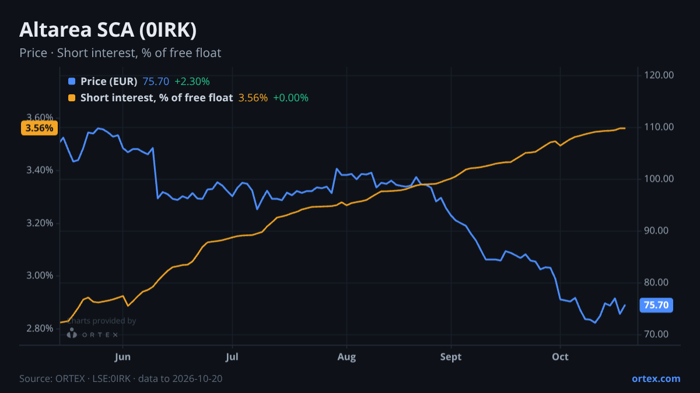Click the ORTEX logo icon
The image size is (700, 393).
coord(72,334)
